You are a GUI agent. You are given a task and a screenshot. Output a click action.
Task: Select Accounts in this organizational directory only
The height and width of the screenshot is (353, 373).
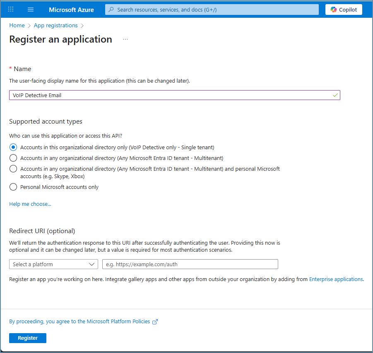13,147
